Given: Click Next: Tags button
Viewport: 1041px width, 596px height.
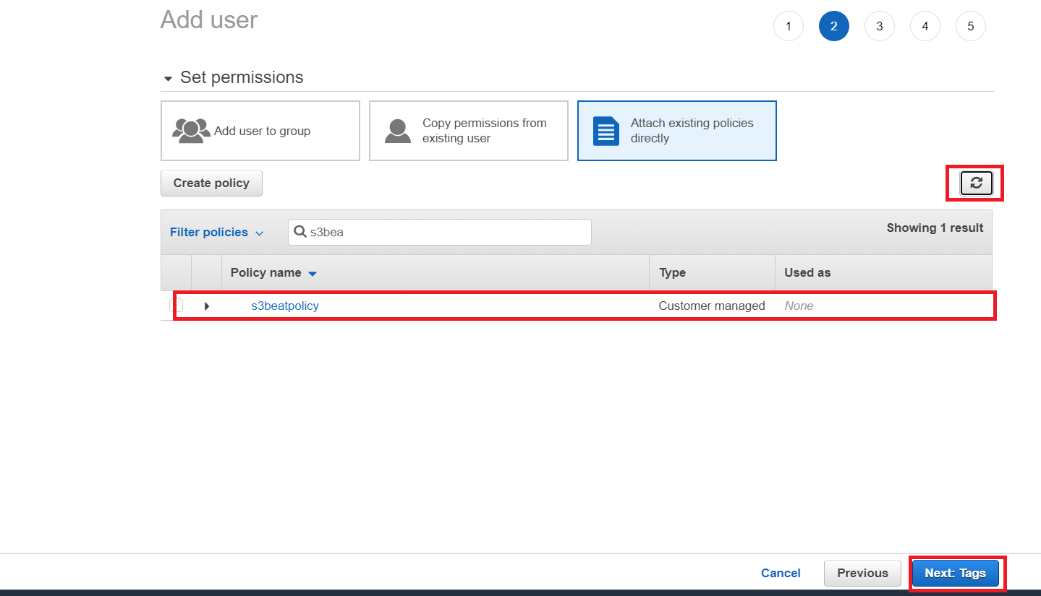Looking at the screenshot, I should tap(955, 573).
